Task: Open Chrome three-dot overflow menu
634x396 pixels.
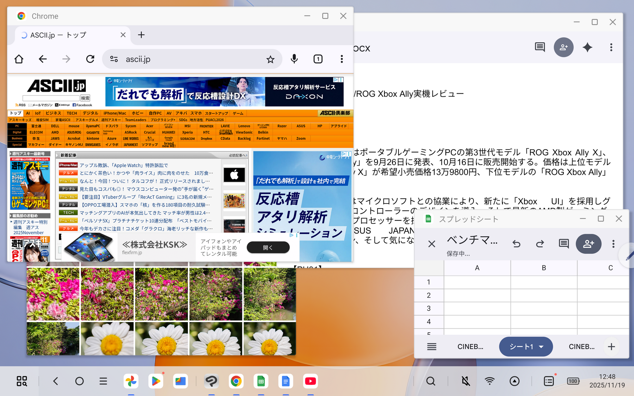Action: 342,59
